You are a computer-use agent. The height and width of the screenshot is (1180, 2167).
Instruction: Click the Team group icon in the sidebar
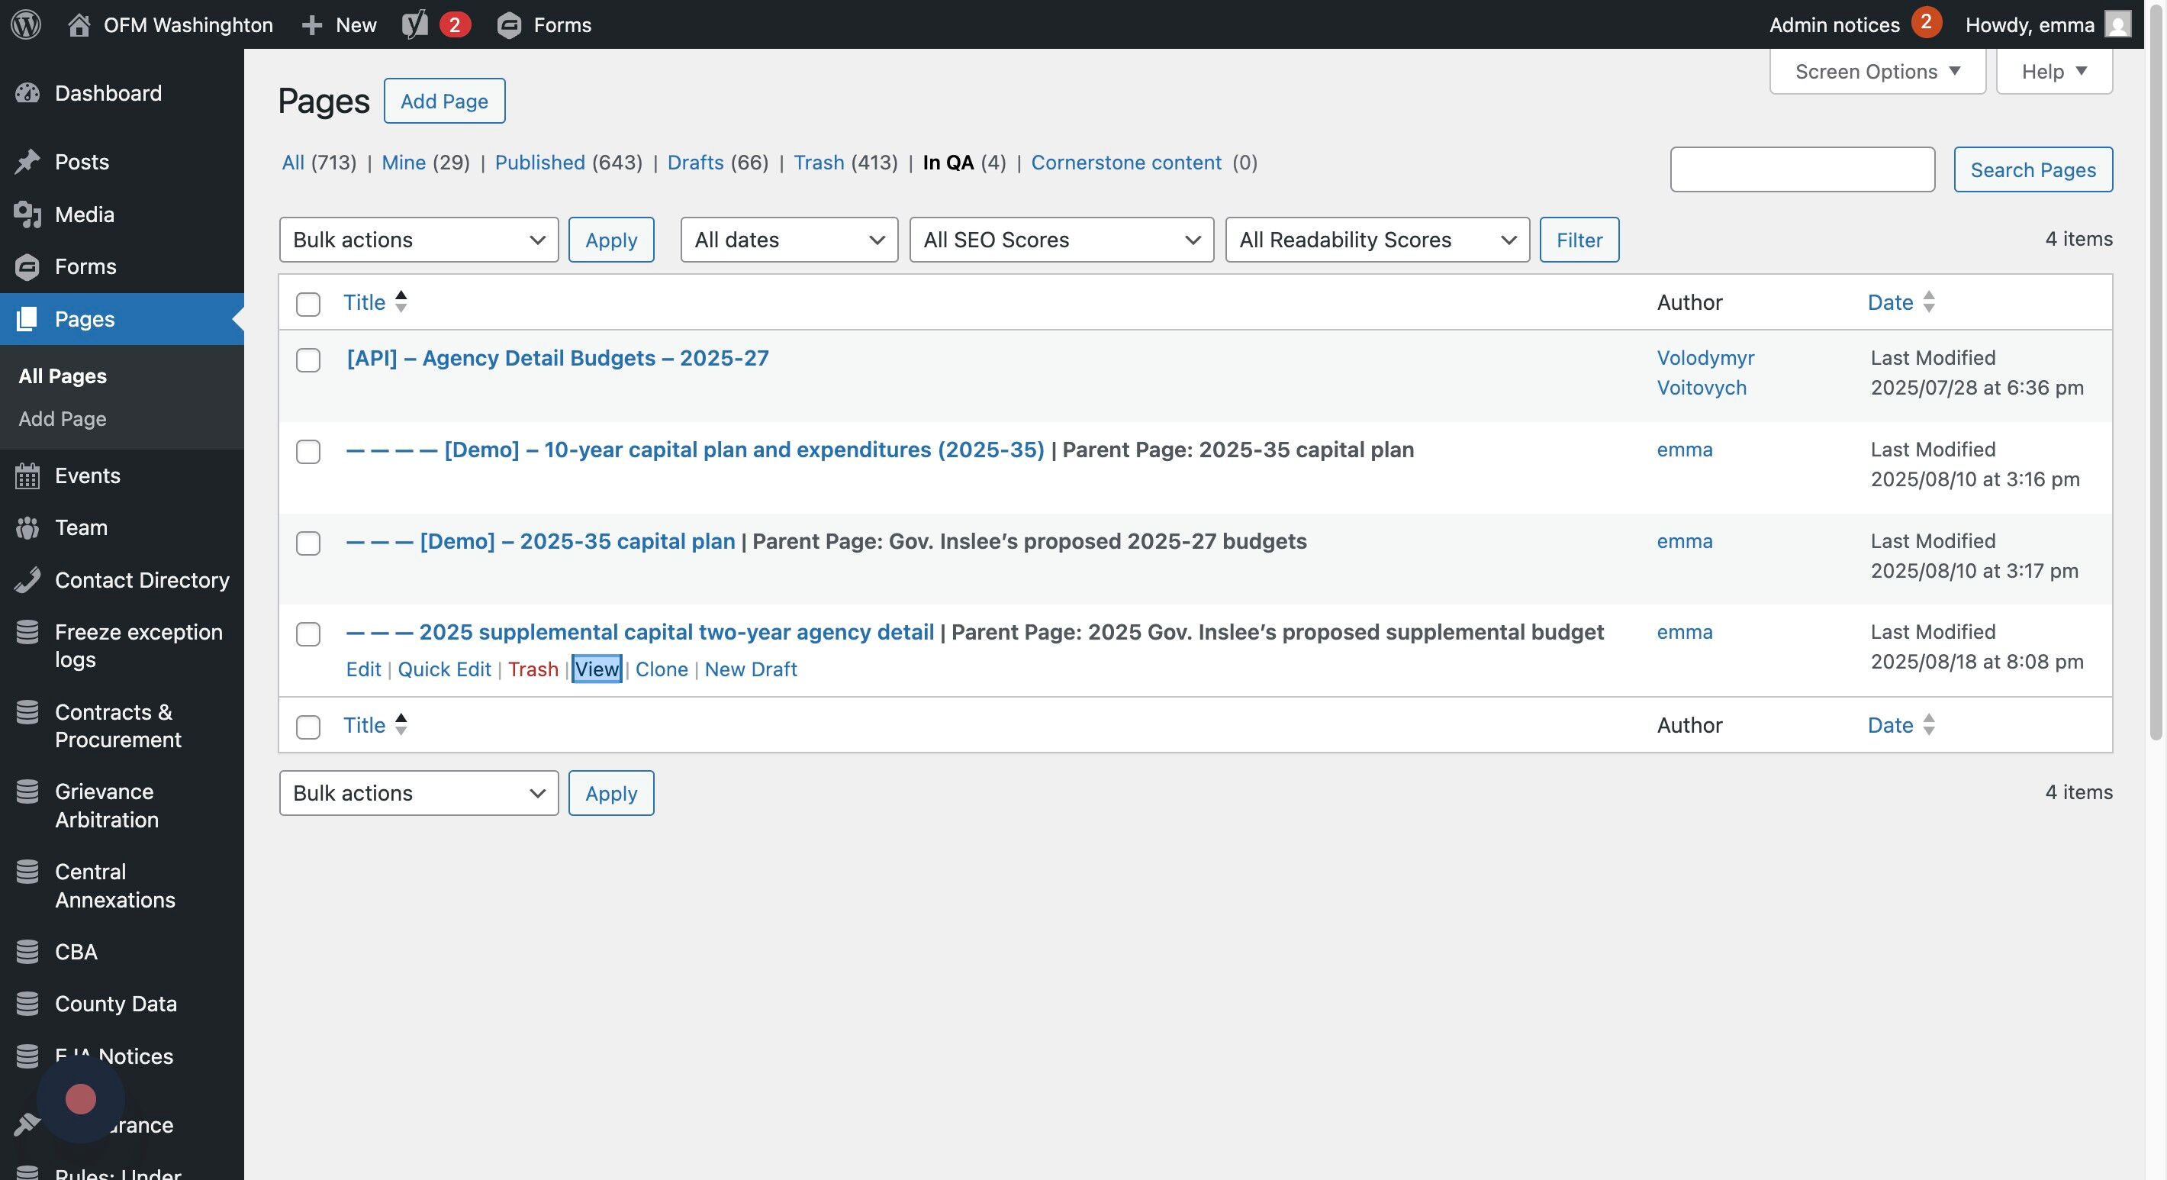pos(27,529)
